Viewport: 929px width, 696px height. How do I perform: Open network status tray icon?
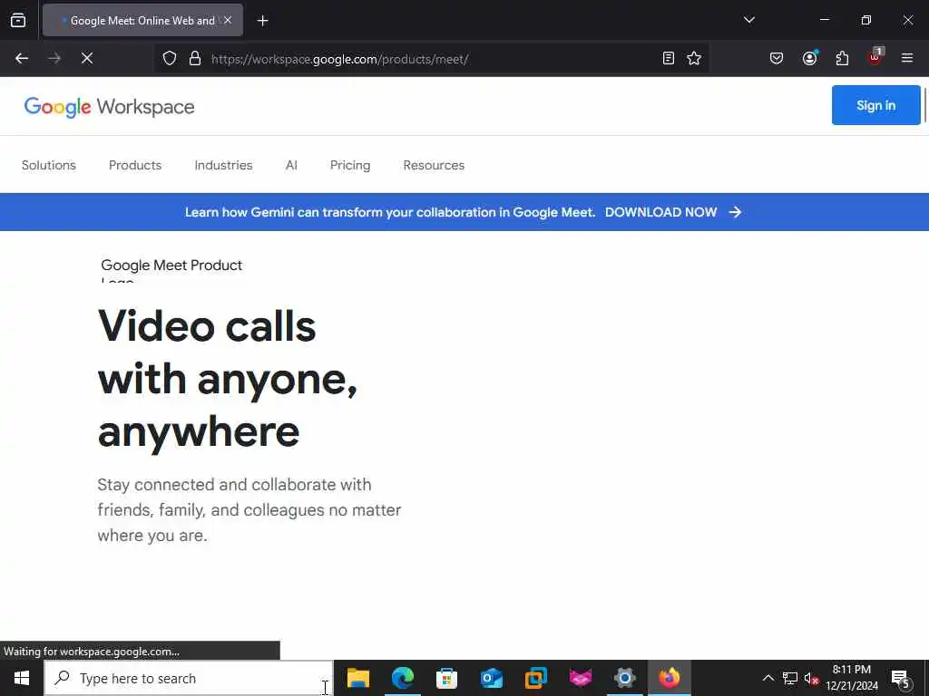click(790, 678)
